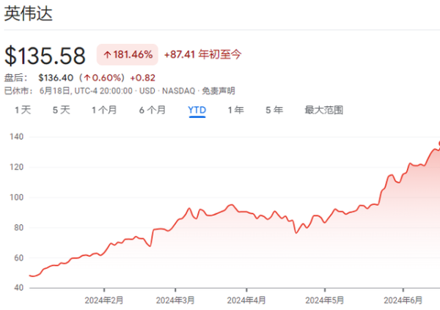
Task: Click the 100 y-axis label
Action: pyautogui.click(x=17, y=197)
